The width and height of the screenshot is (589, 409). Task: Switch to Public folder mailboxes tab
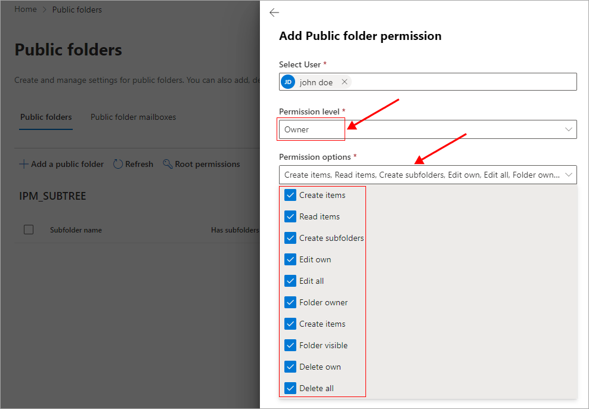coord(133,117)
